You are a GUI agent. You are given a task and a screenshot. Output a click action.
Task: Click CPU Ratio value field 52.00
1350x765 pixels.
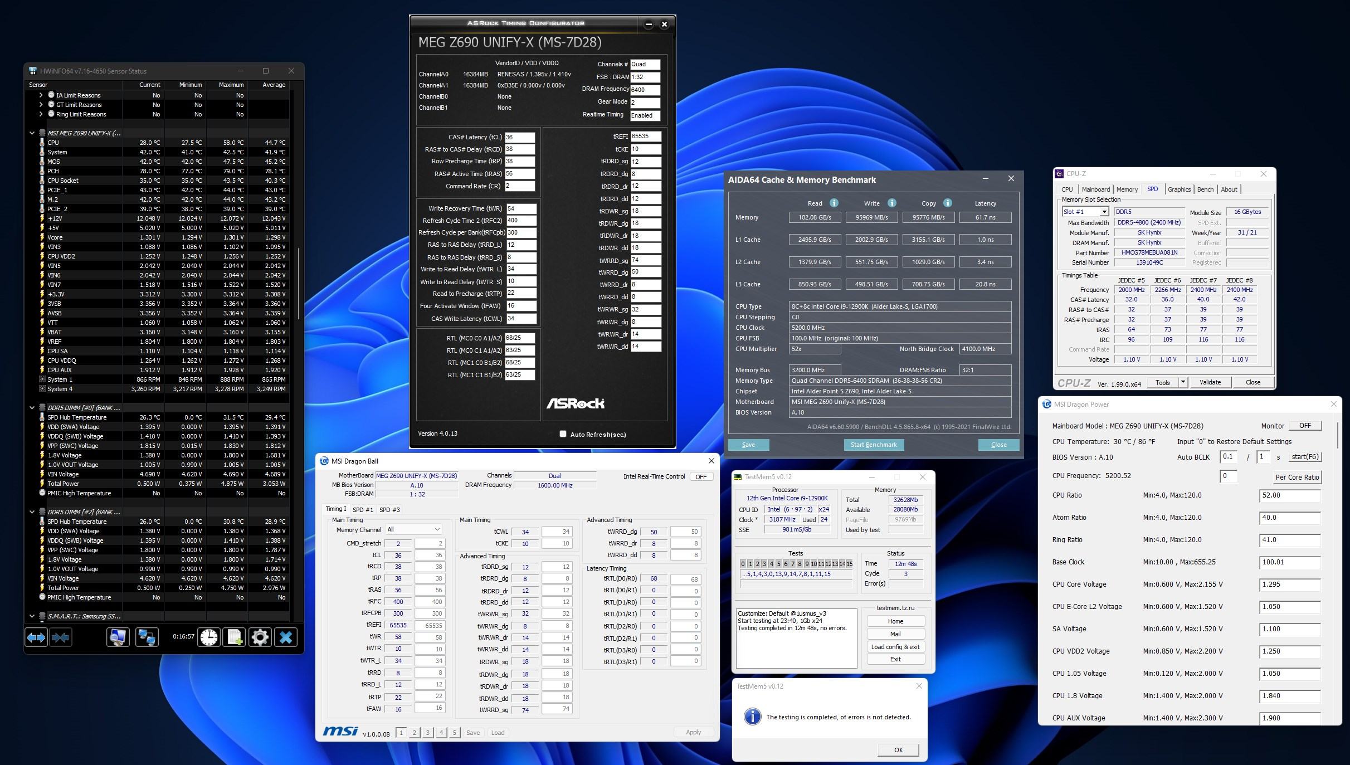(1289, 495)
